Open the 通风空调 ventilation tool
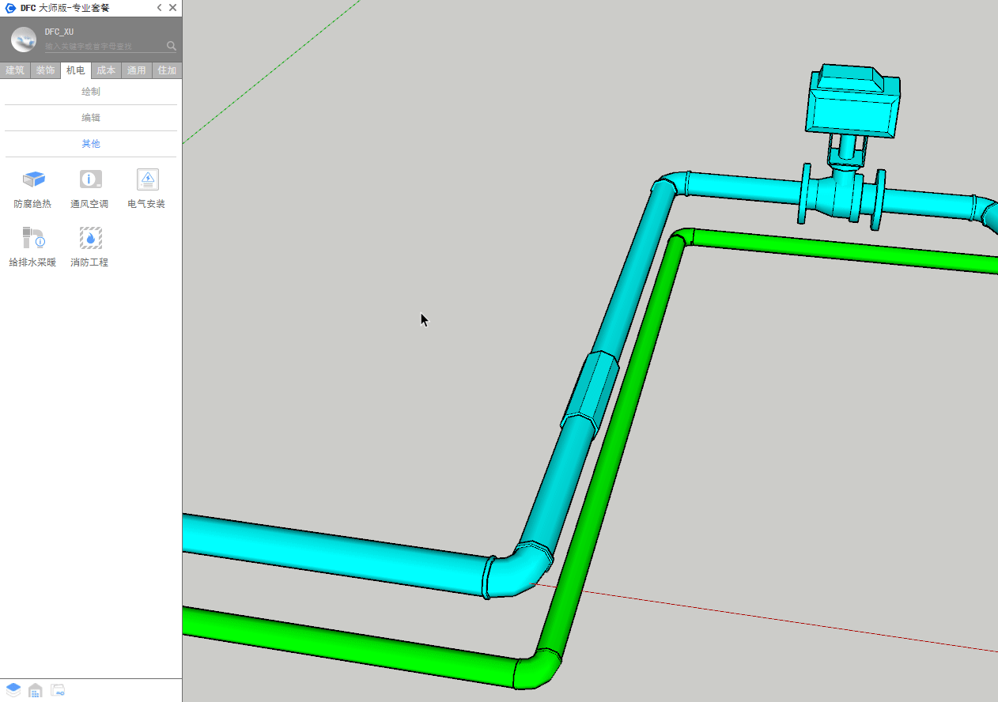This screenshot has height=702, width=998. pyautogui.click(x=90, y=180)
